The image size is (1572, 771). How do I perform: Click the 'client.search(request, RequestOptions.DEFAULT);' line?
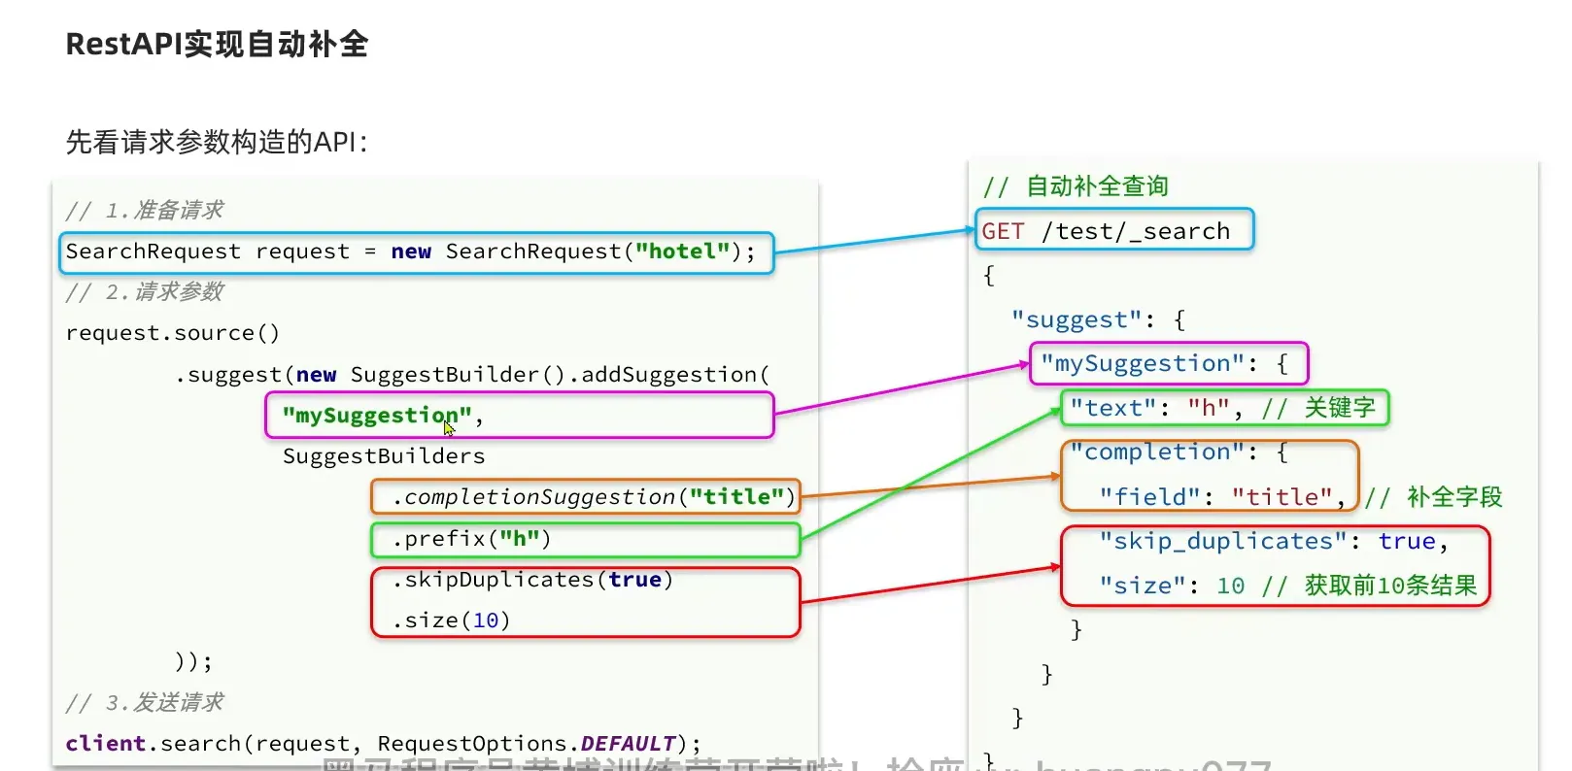383,744
